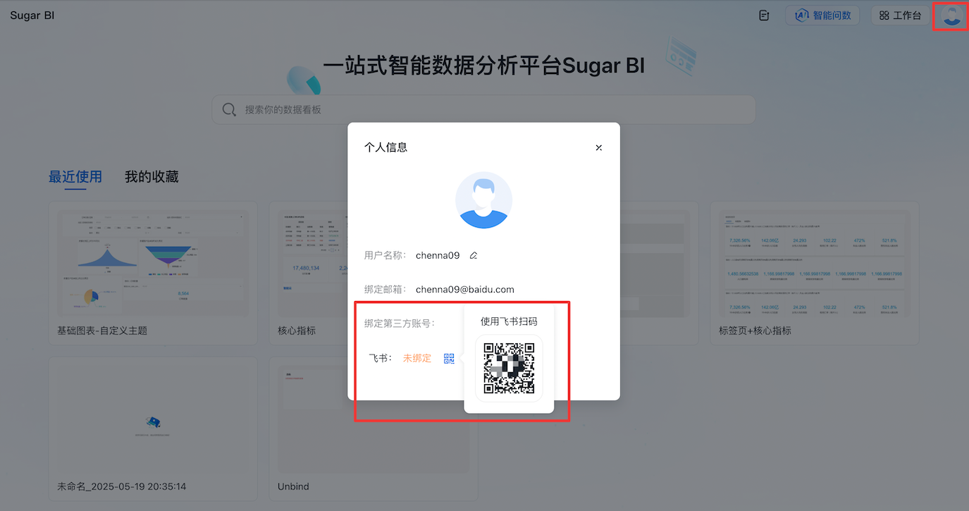This screenshot has height=511, width=969.
Task: Open the document icon in the top bar
Action: pos(764,16)
